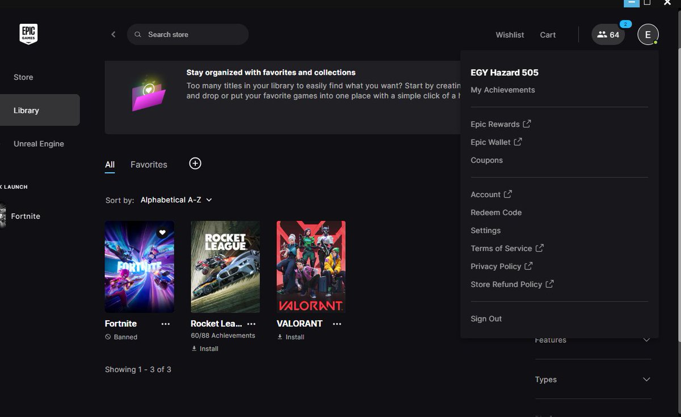
Task: Click the download icon under VALORANT
Action: (280, 337)
